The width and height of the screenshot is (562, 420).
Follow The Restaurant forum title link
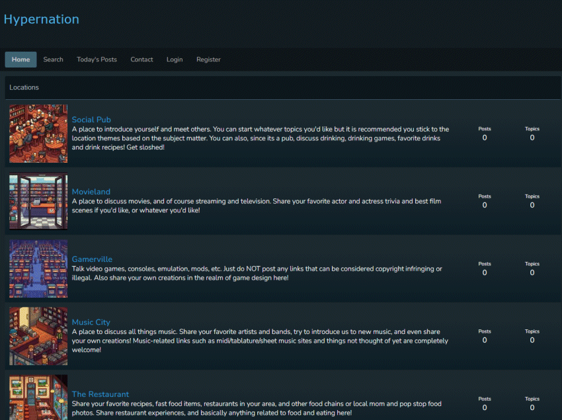(100, 394)
